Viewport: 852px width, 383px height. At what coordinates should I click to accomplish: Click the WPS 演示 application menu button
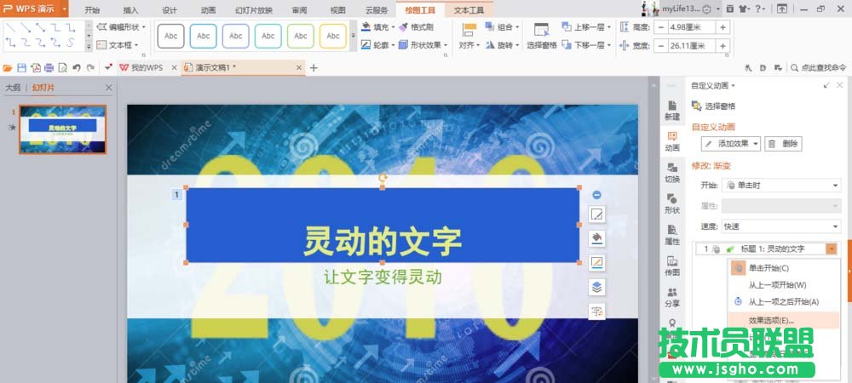tap(34, 9)
